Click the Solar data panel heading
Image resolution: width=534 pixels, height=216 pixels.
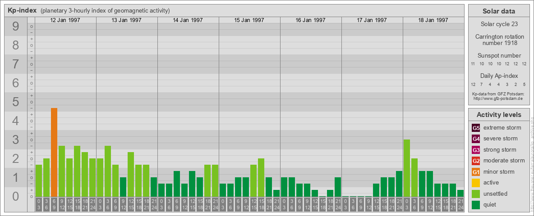[x=499, y=11]
